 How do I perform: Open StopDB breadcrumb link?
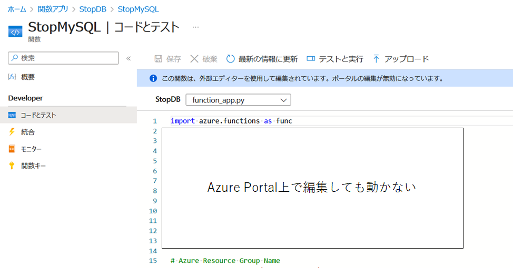[93, 9]
